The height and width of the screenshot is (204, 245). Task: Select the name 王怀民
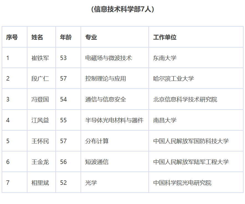pyautogui.click(x=40, y=141)
